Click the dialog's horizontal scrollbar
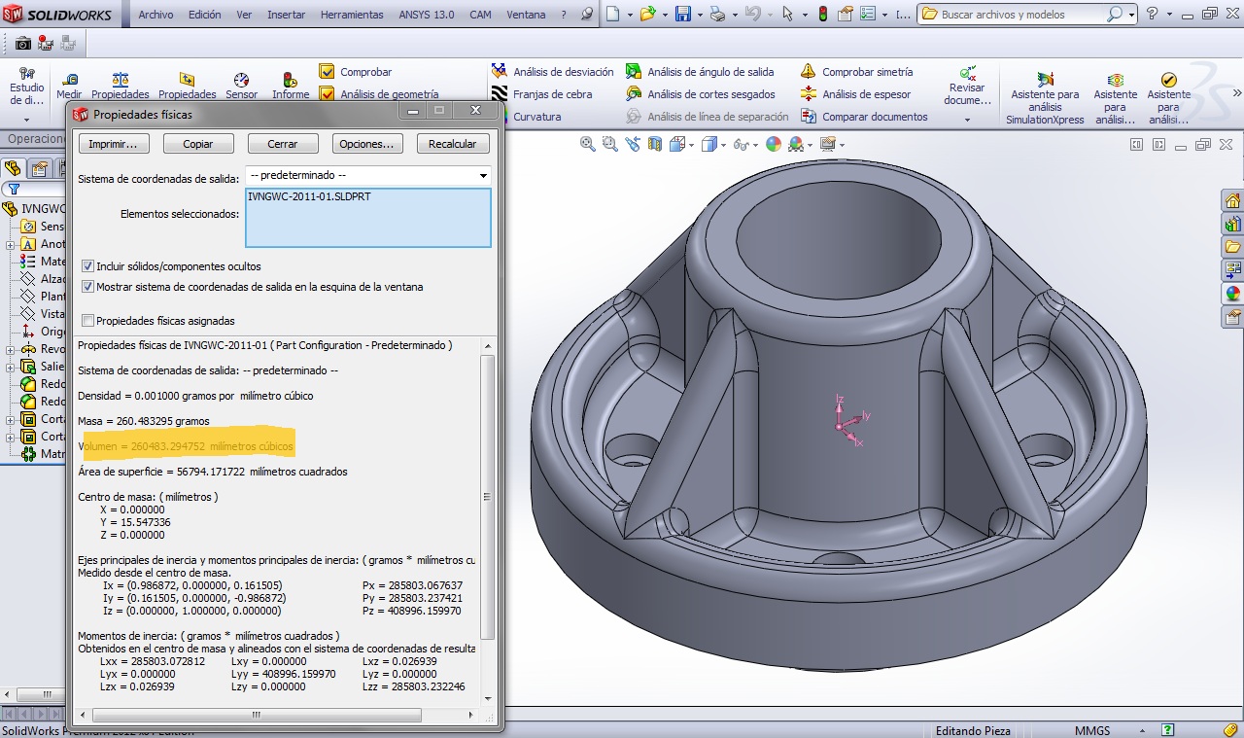 [258, 715]
